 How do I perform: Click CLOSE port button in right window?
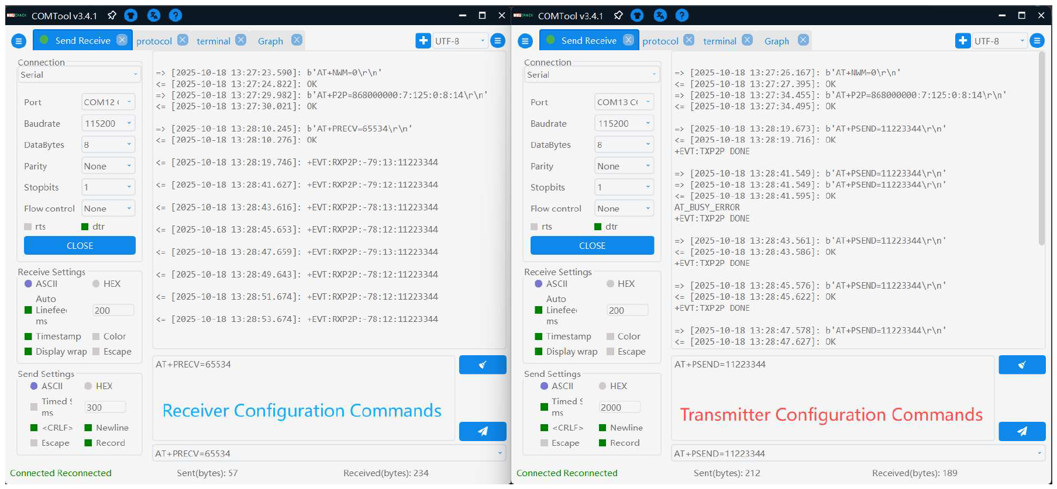click(x=592, y=245)
